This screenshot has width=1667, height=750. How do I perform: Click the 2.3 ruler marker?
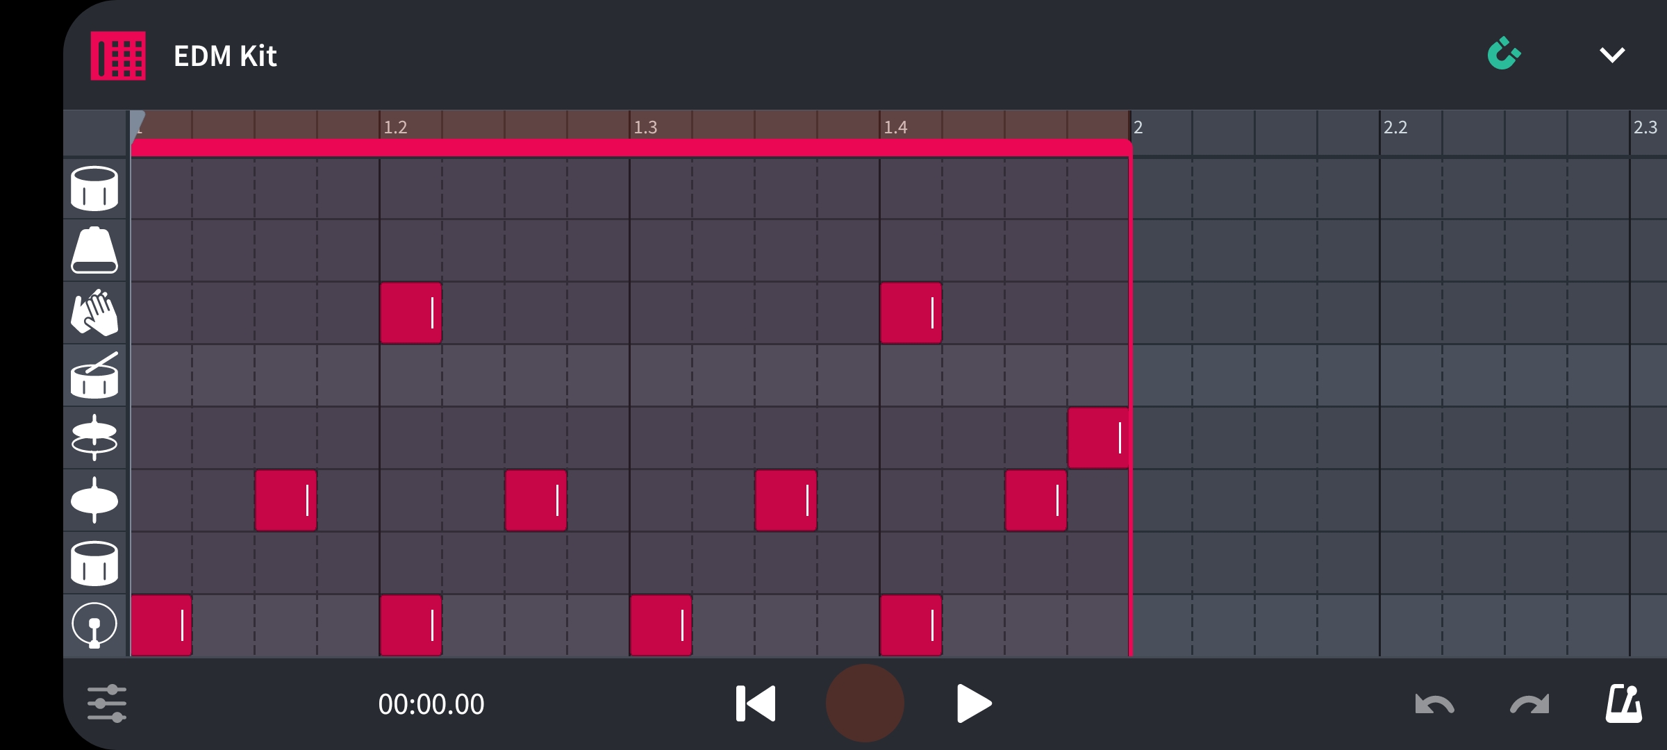tap(1645, 127)
